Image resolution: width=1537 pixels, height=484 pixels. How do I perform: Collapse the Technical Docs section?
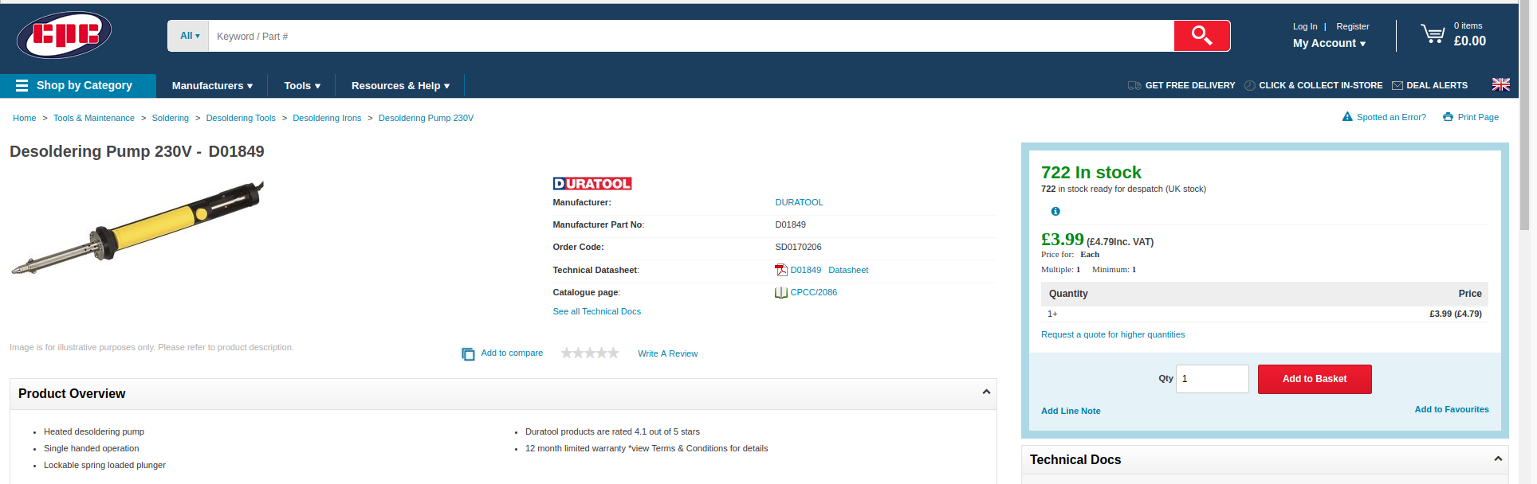coord(1498,459)
